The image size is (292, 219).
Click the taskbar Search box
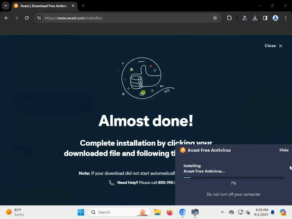click(x=119, y=212)
